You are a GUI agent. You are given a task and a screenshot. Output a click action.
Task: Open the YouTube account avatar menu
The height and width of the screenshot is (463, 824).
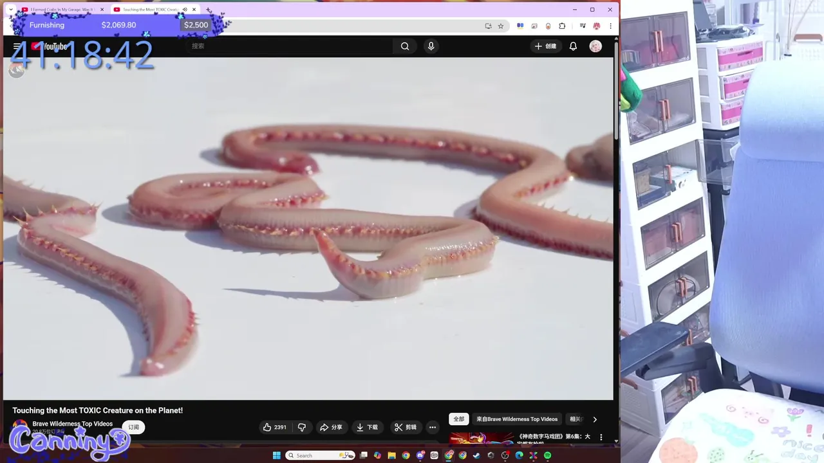click(x=595, y=46)
